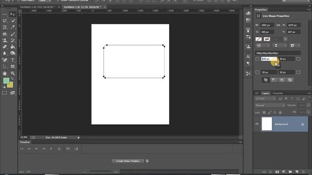This screenshot has width=312, height=175.
Task: Switch to Untitled-2 document tab
Action: click(x=82, y=7)
